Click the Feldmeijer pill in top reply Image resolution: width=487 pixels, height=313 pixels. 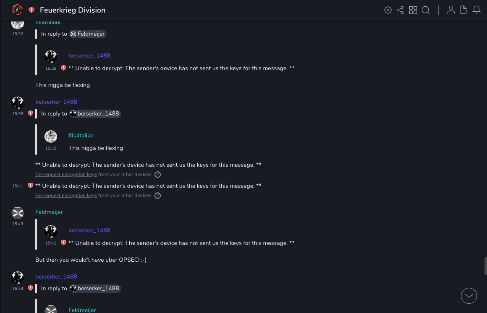tap(88, 34)
